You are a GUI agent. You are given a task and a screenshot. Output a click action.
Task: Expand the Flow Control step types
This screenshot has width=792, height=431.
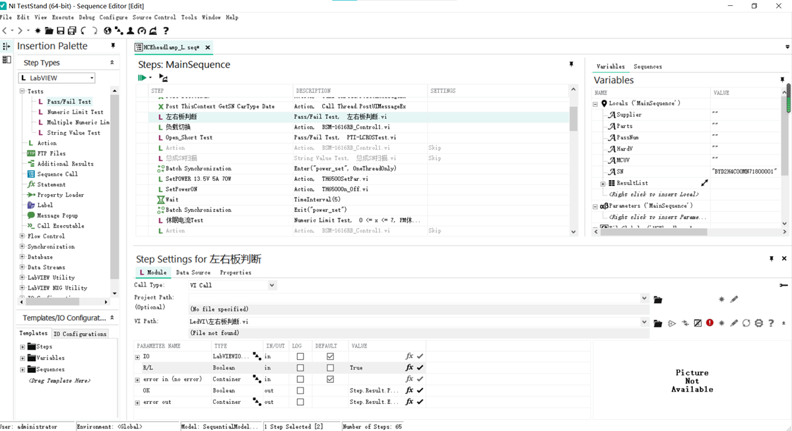click(22, 236)
